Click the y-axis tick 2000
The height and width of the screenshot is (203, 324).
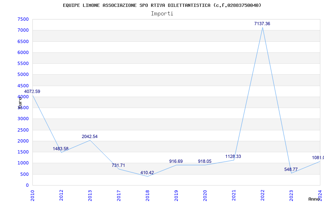[23, 141]
